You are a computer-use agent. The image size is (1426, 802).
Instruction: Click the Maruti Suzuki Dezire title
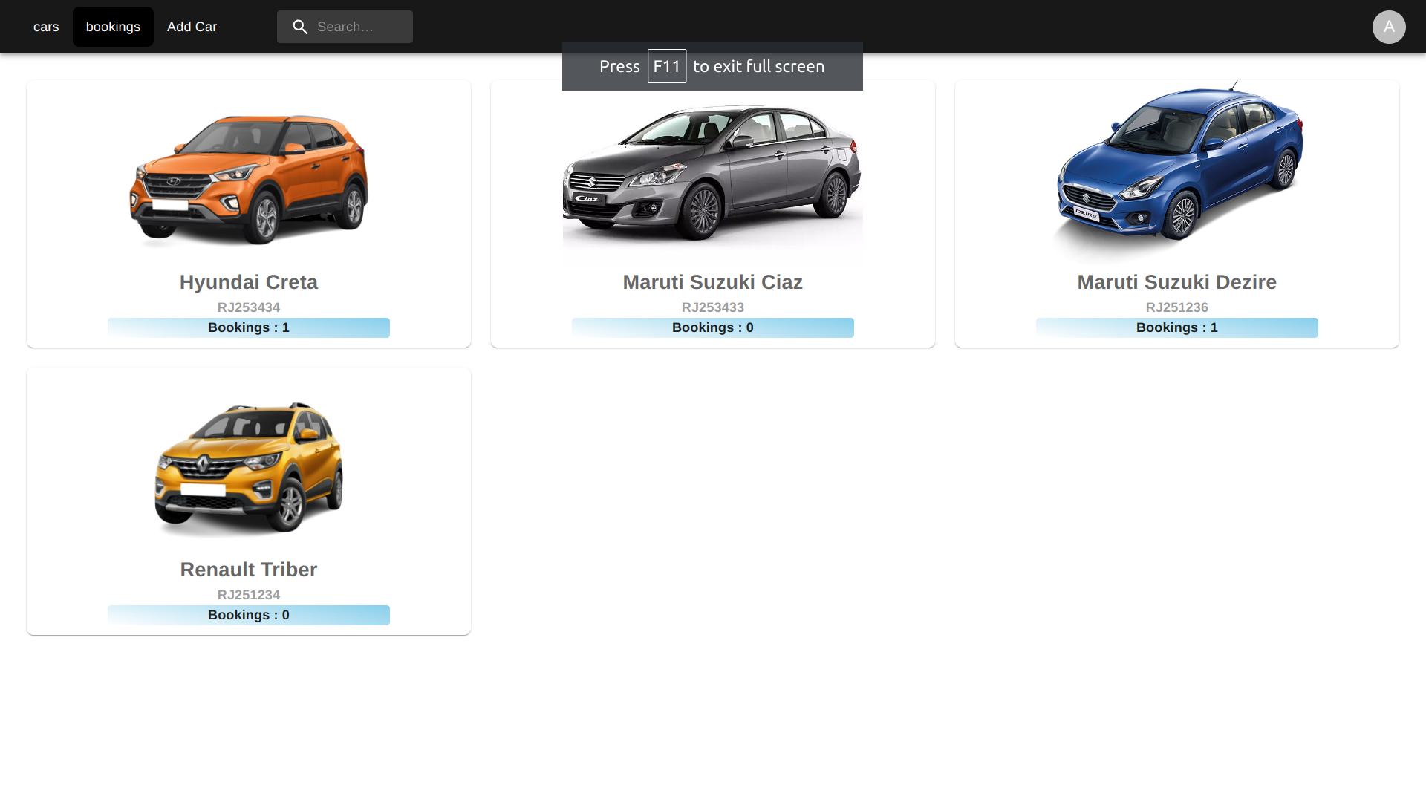pos(1177,282)
